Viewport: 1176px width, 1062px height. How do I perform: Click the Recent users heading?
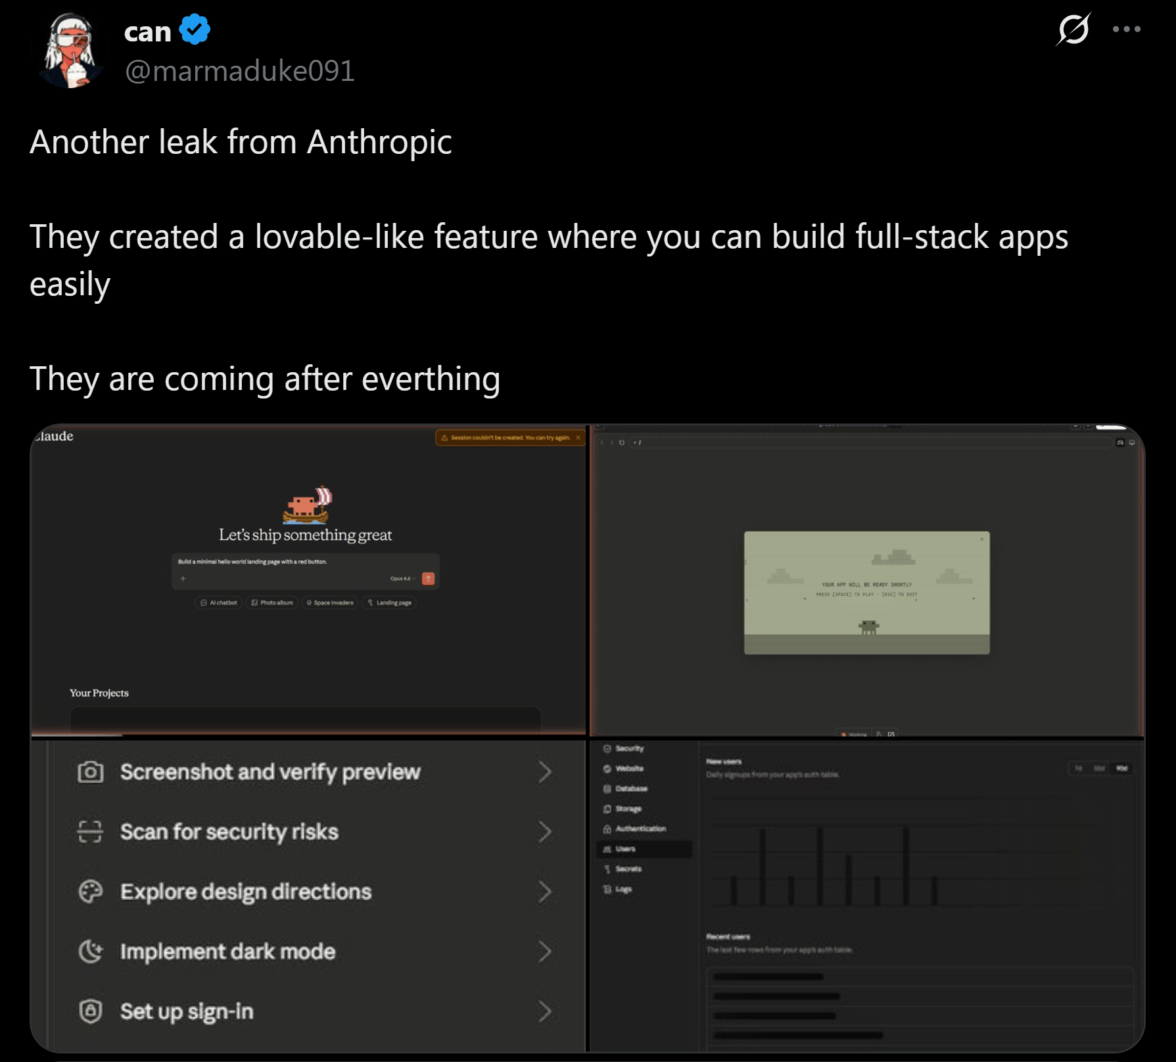coord(728,936)
